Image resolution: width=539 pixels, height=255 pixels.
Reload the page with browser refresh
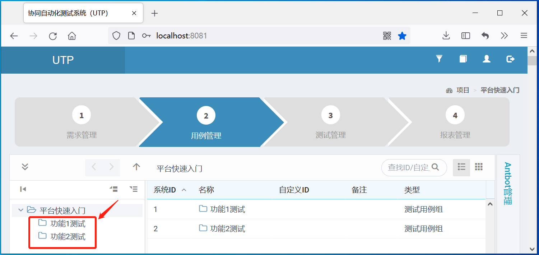53,36
